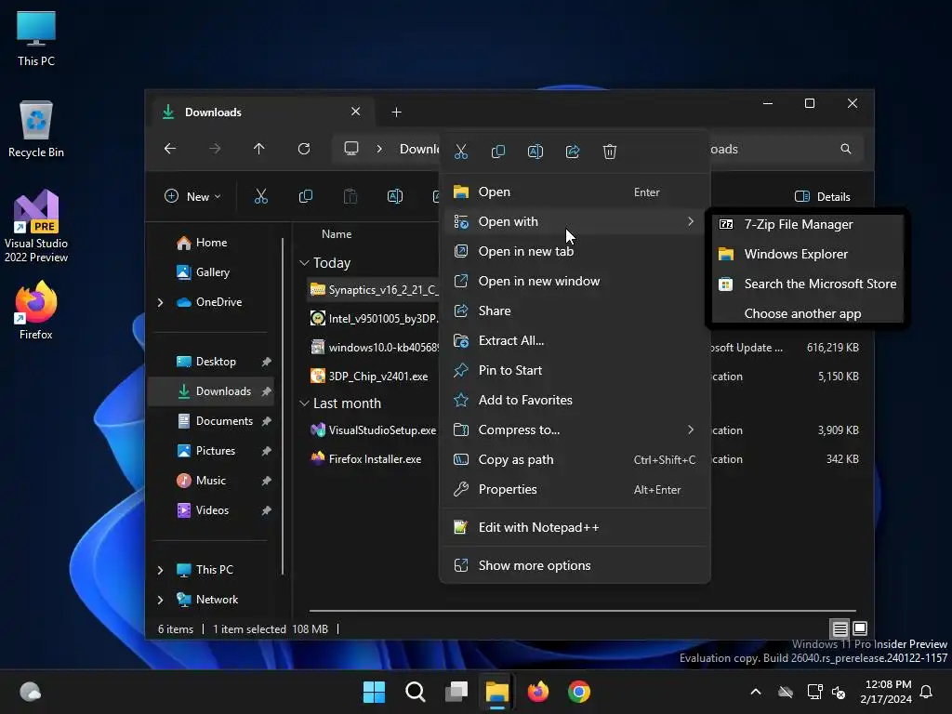
Task: Open Gallery in navigation pane
Action: point(211,272)
